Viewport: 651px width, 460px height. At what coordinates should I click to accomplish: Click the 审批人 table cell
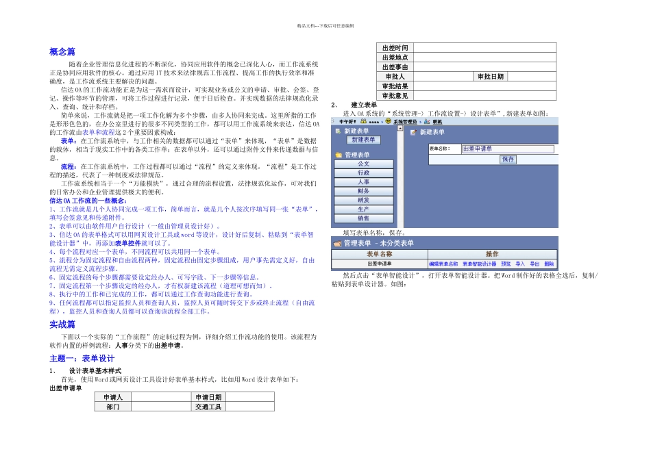tap(395, 77)
